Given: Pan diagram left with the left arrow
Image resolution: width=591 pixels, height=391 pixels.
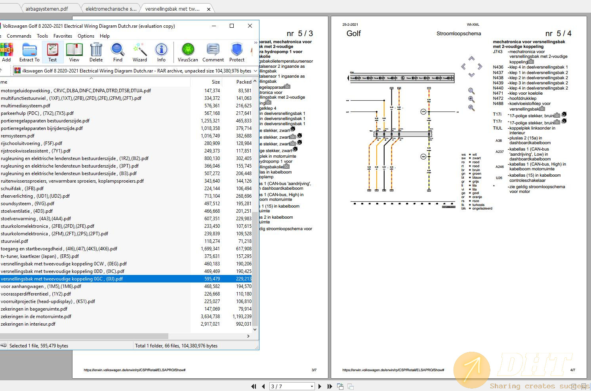Looking at the screenshot, I should click(463, 67).
